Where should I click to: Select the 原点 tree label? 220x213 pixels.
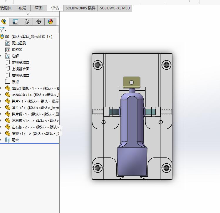tap(15, 82)
